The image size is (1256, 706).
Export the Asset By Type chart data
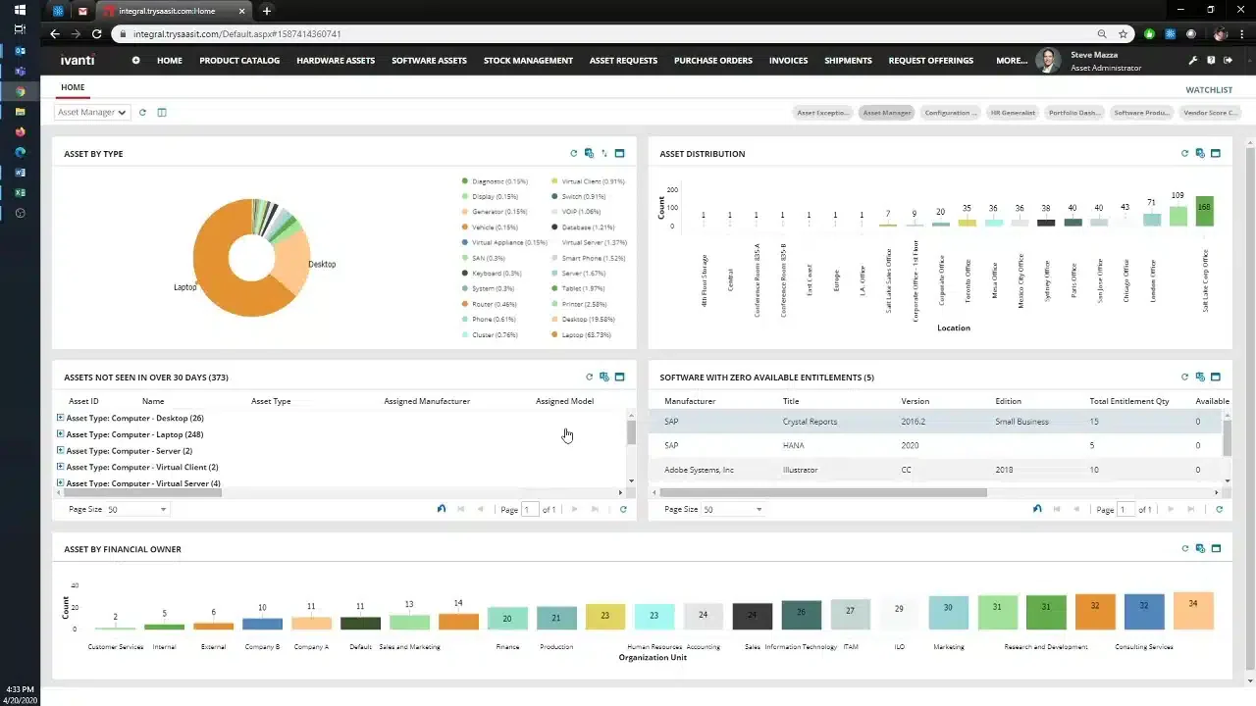click(x=589, y=153)
